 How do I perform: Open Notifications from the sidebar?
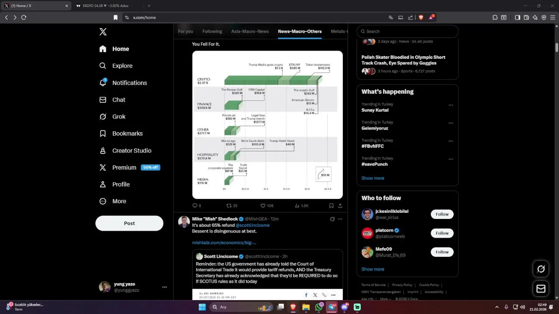click(124, 83)
